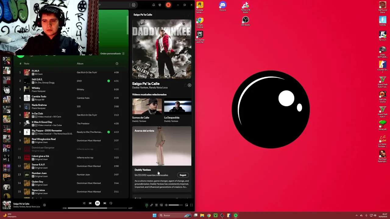Click the taskbar Buscar search field
Viewport: 390px width, 219px height.
click(175, 215)
